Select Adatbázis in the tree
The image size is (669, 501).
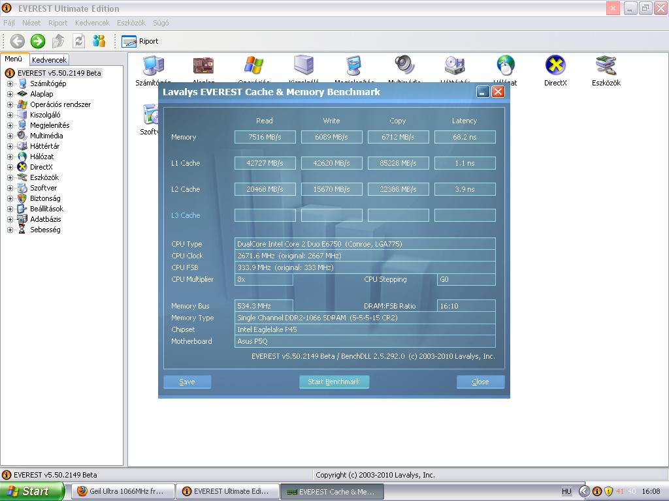click(45, 219)
